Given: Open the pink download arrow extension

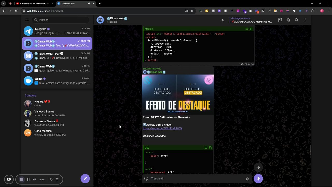Looking at the screenshot, I should (x=238, y=11).
